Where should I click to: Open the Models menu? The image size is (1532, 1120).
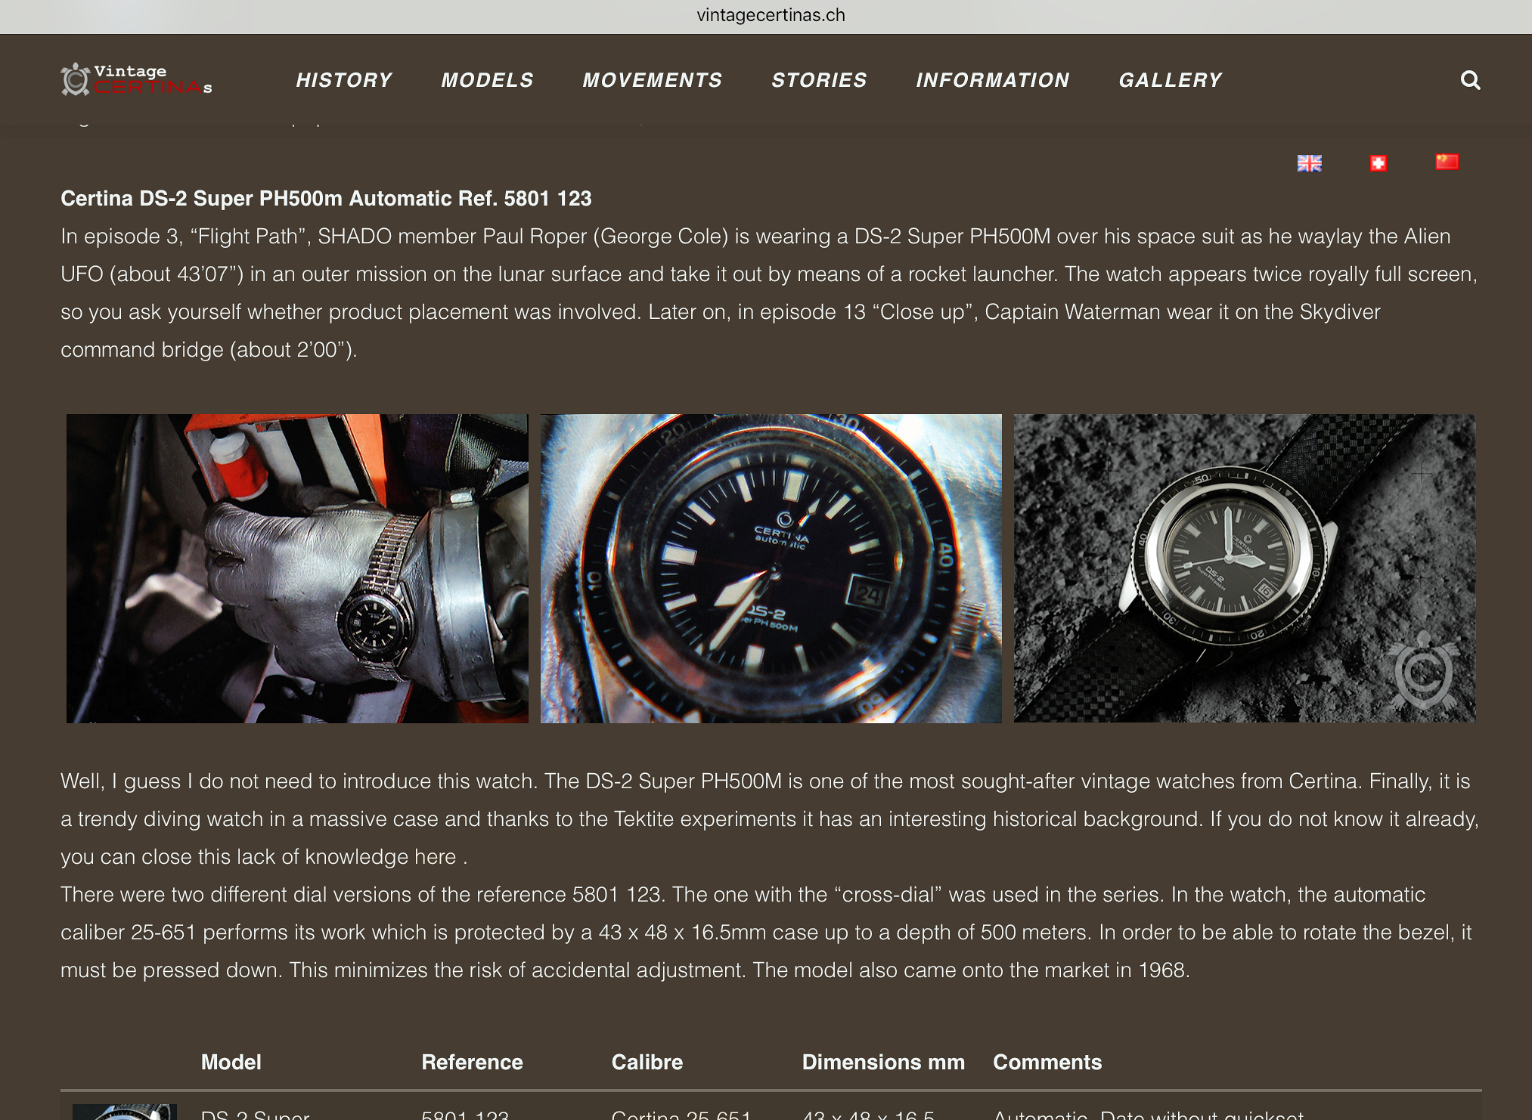pyautogui.click(x=488, y=80)
